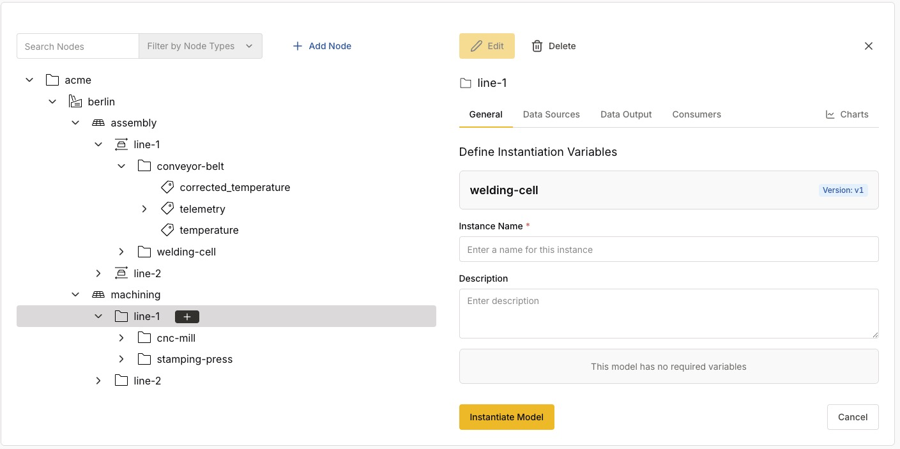Select the stamping-press row text
Image resolution: width=900 pixels, height=449 pixels.
click(x=195, y=359)
